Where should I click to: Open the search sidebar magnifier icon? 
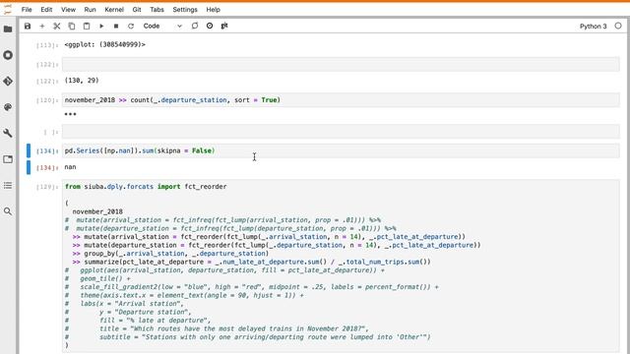(x=8, y=211)
